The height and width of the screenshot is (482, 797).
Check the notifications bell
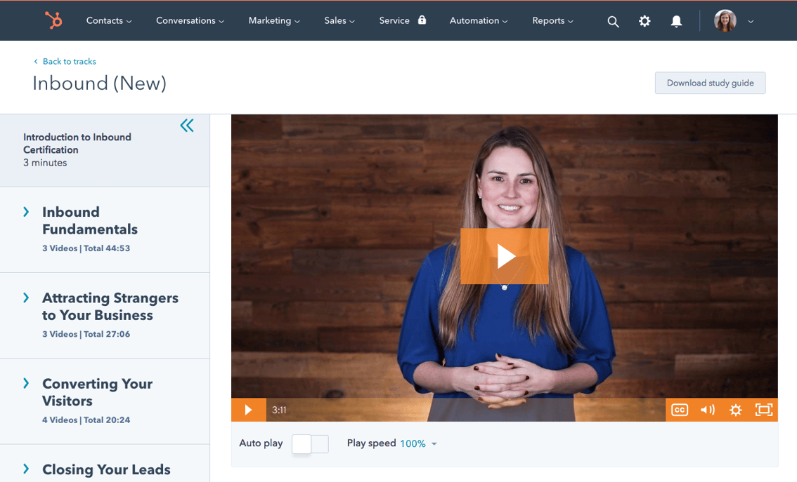click(x=675, y=21)
